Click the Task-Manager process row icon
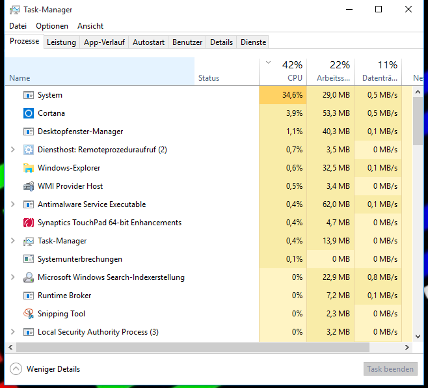Image resolution: width=428 pixels, height=388 pixels. click(29, 241)
